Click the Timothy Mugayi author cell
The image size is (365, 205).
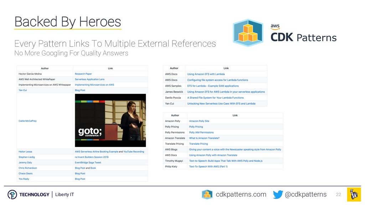click(174, 161)
